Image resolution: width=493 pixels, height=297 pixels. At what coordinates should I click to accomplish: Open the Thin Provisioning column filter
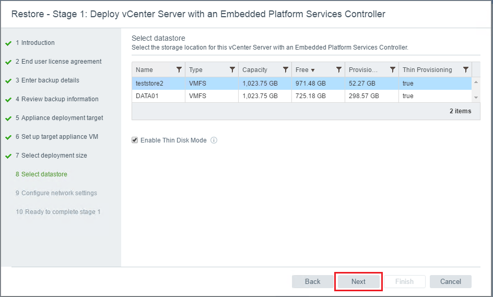pyautogui.click(x=466, y=70)
